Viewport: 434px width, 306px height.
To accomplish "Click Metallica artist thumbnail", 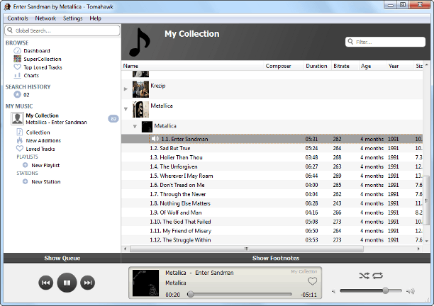I will tap(140, 109).
